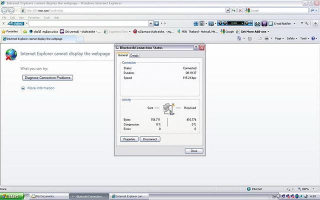The image size is (320, 200).
Task: Click Diagnose Connection Problems button
Action: coord(47,77)
